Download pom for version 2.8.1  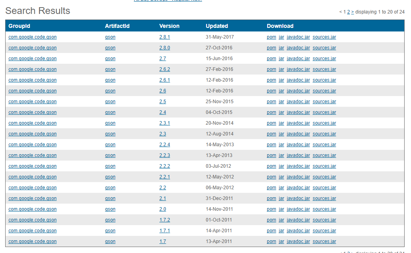pyautogui.click(x=271, y=37)
